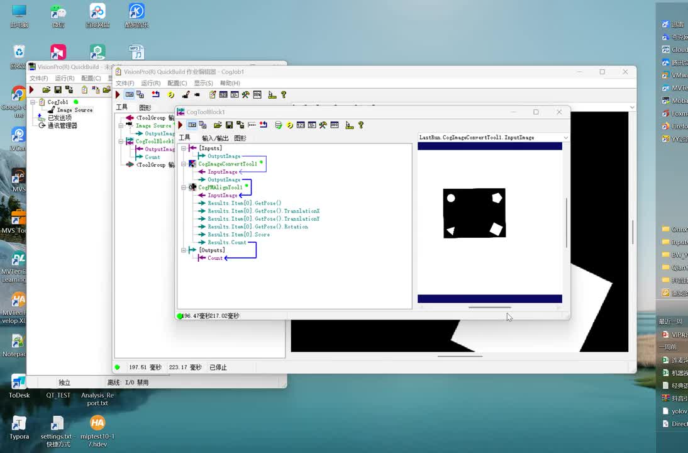
Task: Click the green database icon in CogToolBlock1 toolbar
Action: [278, 125]
